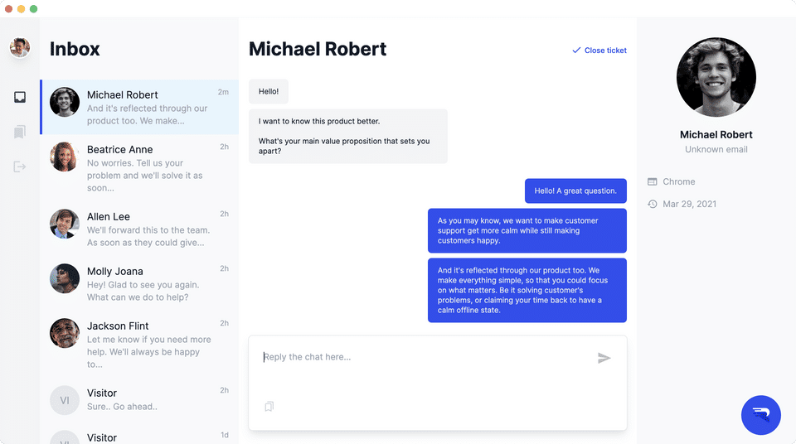Open saved replies icon in reply box
Viewport: 796px width, 444px height.
pyautogui.click(x=269, y=407)
